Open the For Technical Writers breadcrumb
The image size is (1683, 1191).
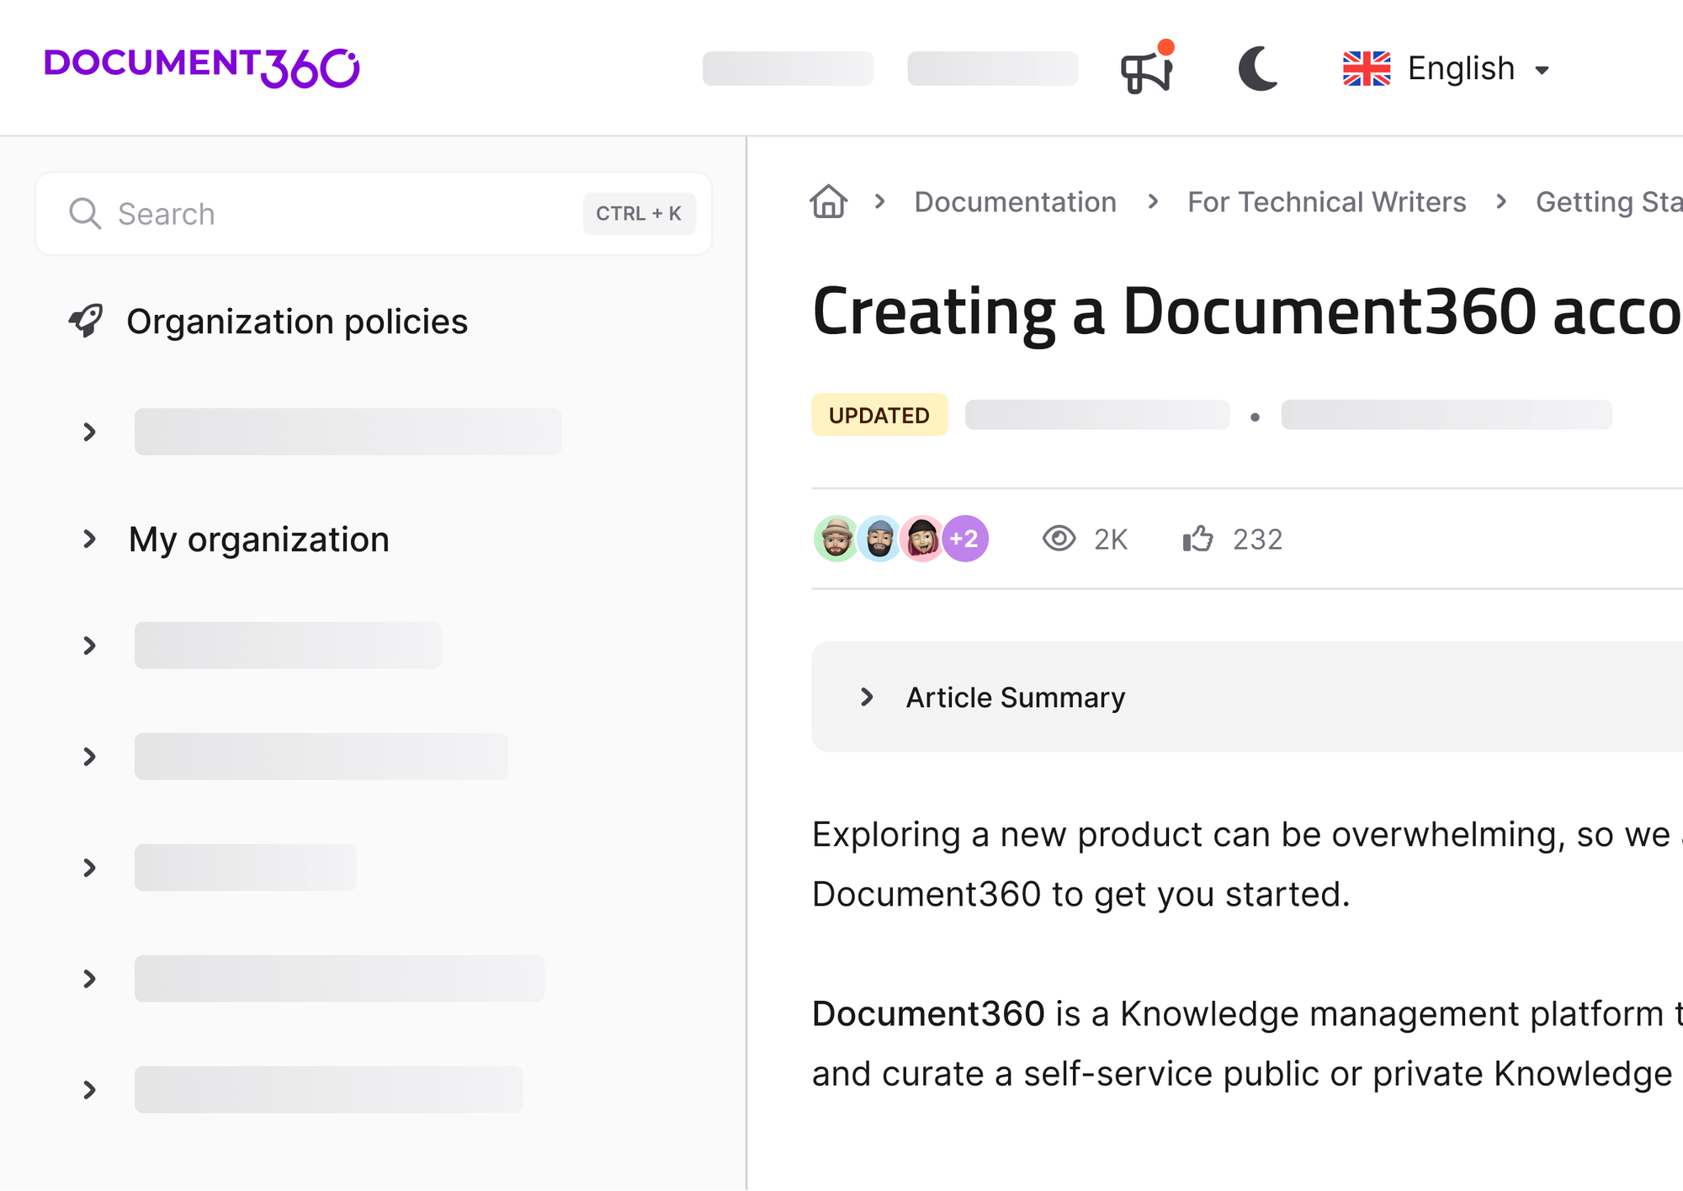click(1327, 202)
